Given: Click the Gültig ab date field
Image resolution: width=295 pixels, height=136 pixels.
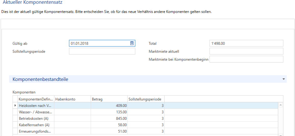Looking at the screenshot, I should tap(102, 43).
